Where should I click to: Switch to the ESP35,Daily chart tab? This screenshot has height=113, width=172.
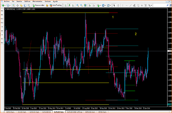pyautogui.click(x=11, y=112)
